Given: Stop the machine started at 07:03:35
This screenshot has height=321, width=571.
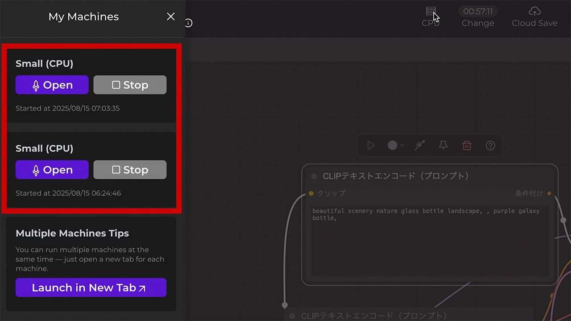Looking at the screenshot, I should pyautogui.click(x=130, y=85).
